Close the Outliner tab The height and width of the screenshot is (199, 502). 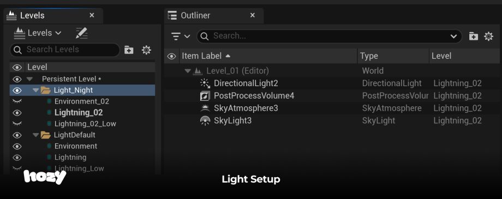pos(253,15)
